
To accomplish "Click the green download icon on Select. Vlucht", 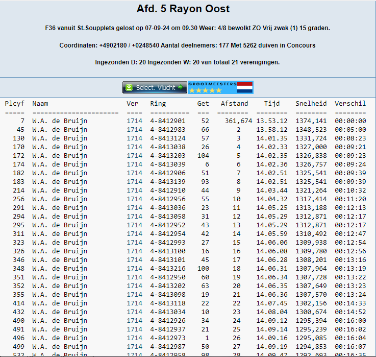I will 129,87.
